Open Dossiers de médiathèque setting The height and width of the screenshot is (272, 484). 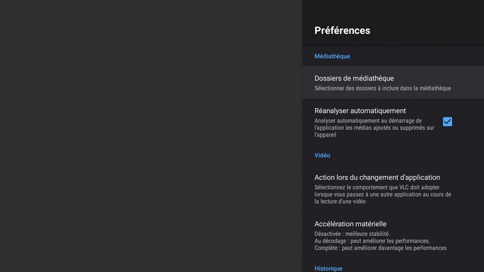click(354, 79)
